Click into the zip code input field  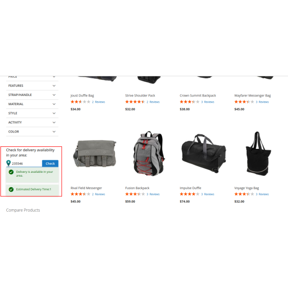coord(26,164)
